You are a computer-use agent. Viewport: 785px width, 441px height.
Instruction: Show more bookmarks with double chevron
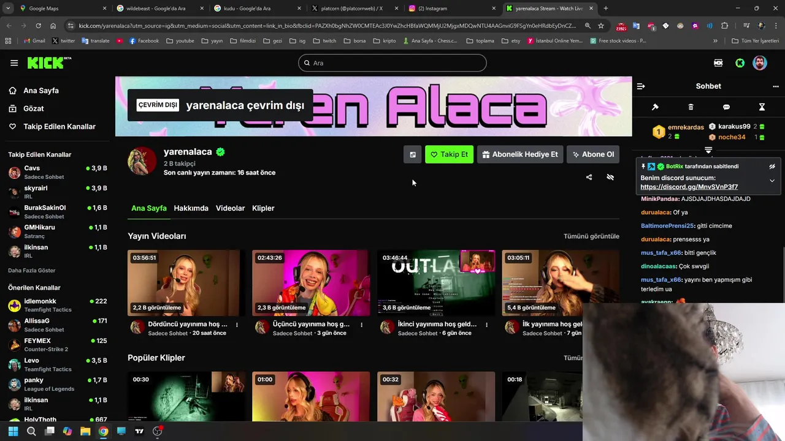[715, 41]
